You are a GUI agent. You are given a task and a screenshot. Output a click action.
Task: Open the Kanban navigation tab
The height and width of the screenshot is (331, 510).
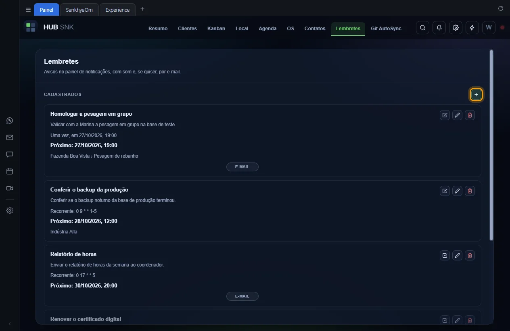click(216, 29)
